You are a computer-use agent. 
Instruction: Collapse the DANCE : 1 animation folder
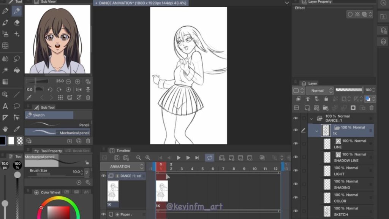312,119
